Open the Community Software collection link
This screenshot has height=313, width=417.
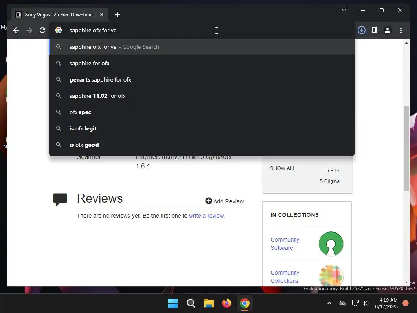click(x=285, y=244)
